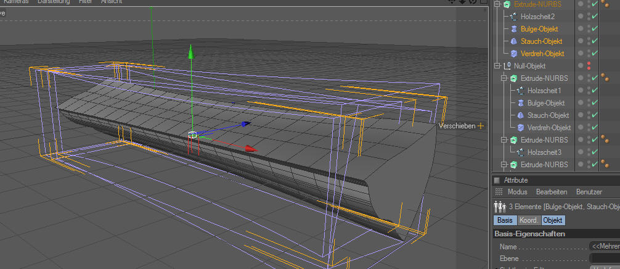Switch to the Koord. tab
This screenshot has width=620, height=269.
[x=529, y=220]
